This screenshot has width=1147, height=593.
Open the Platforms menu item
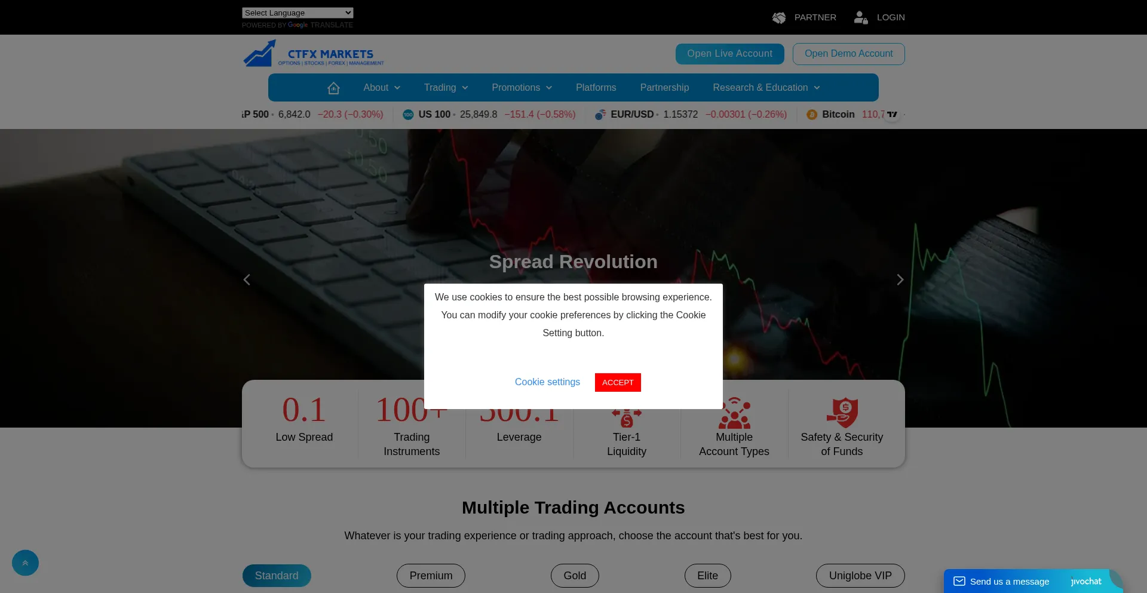(x=596, y=88)
